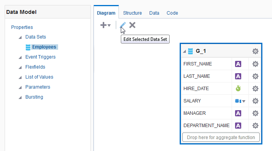
Task: Select List of Values in tree
Action: pos(39,77)
